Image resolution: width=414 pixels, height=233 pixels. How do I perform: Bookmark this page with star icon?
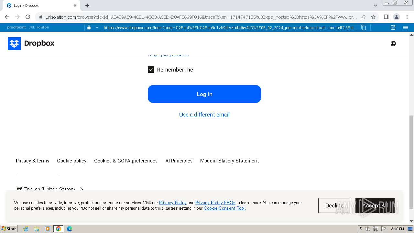coord(373,17)
